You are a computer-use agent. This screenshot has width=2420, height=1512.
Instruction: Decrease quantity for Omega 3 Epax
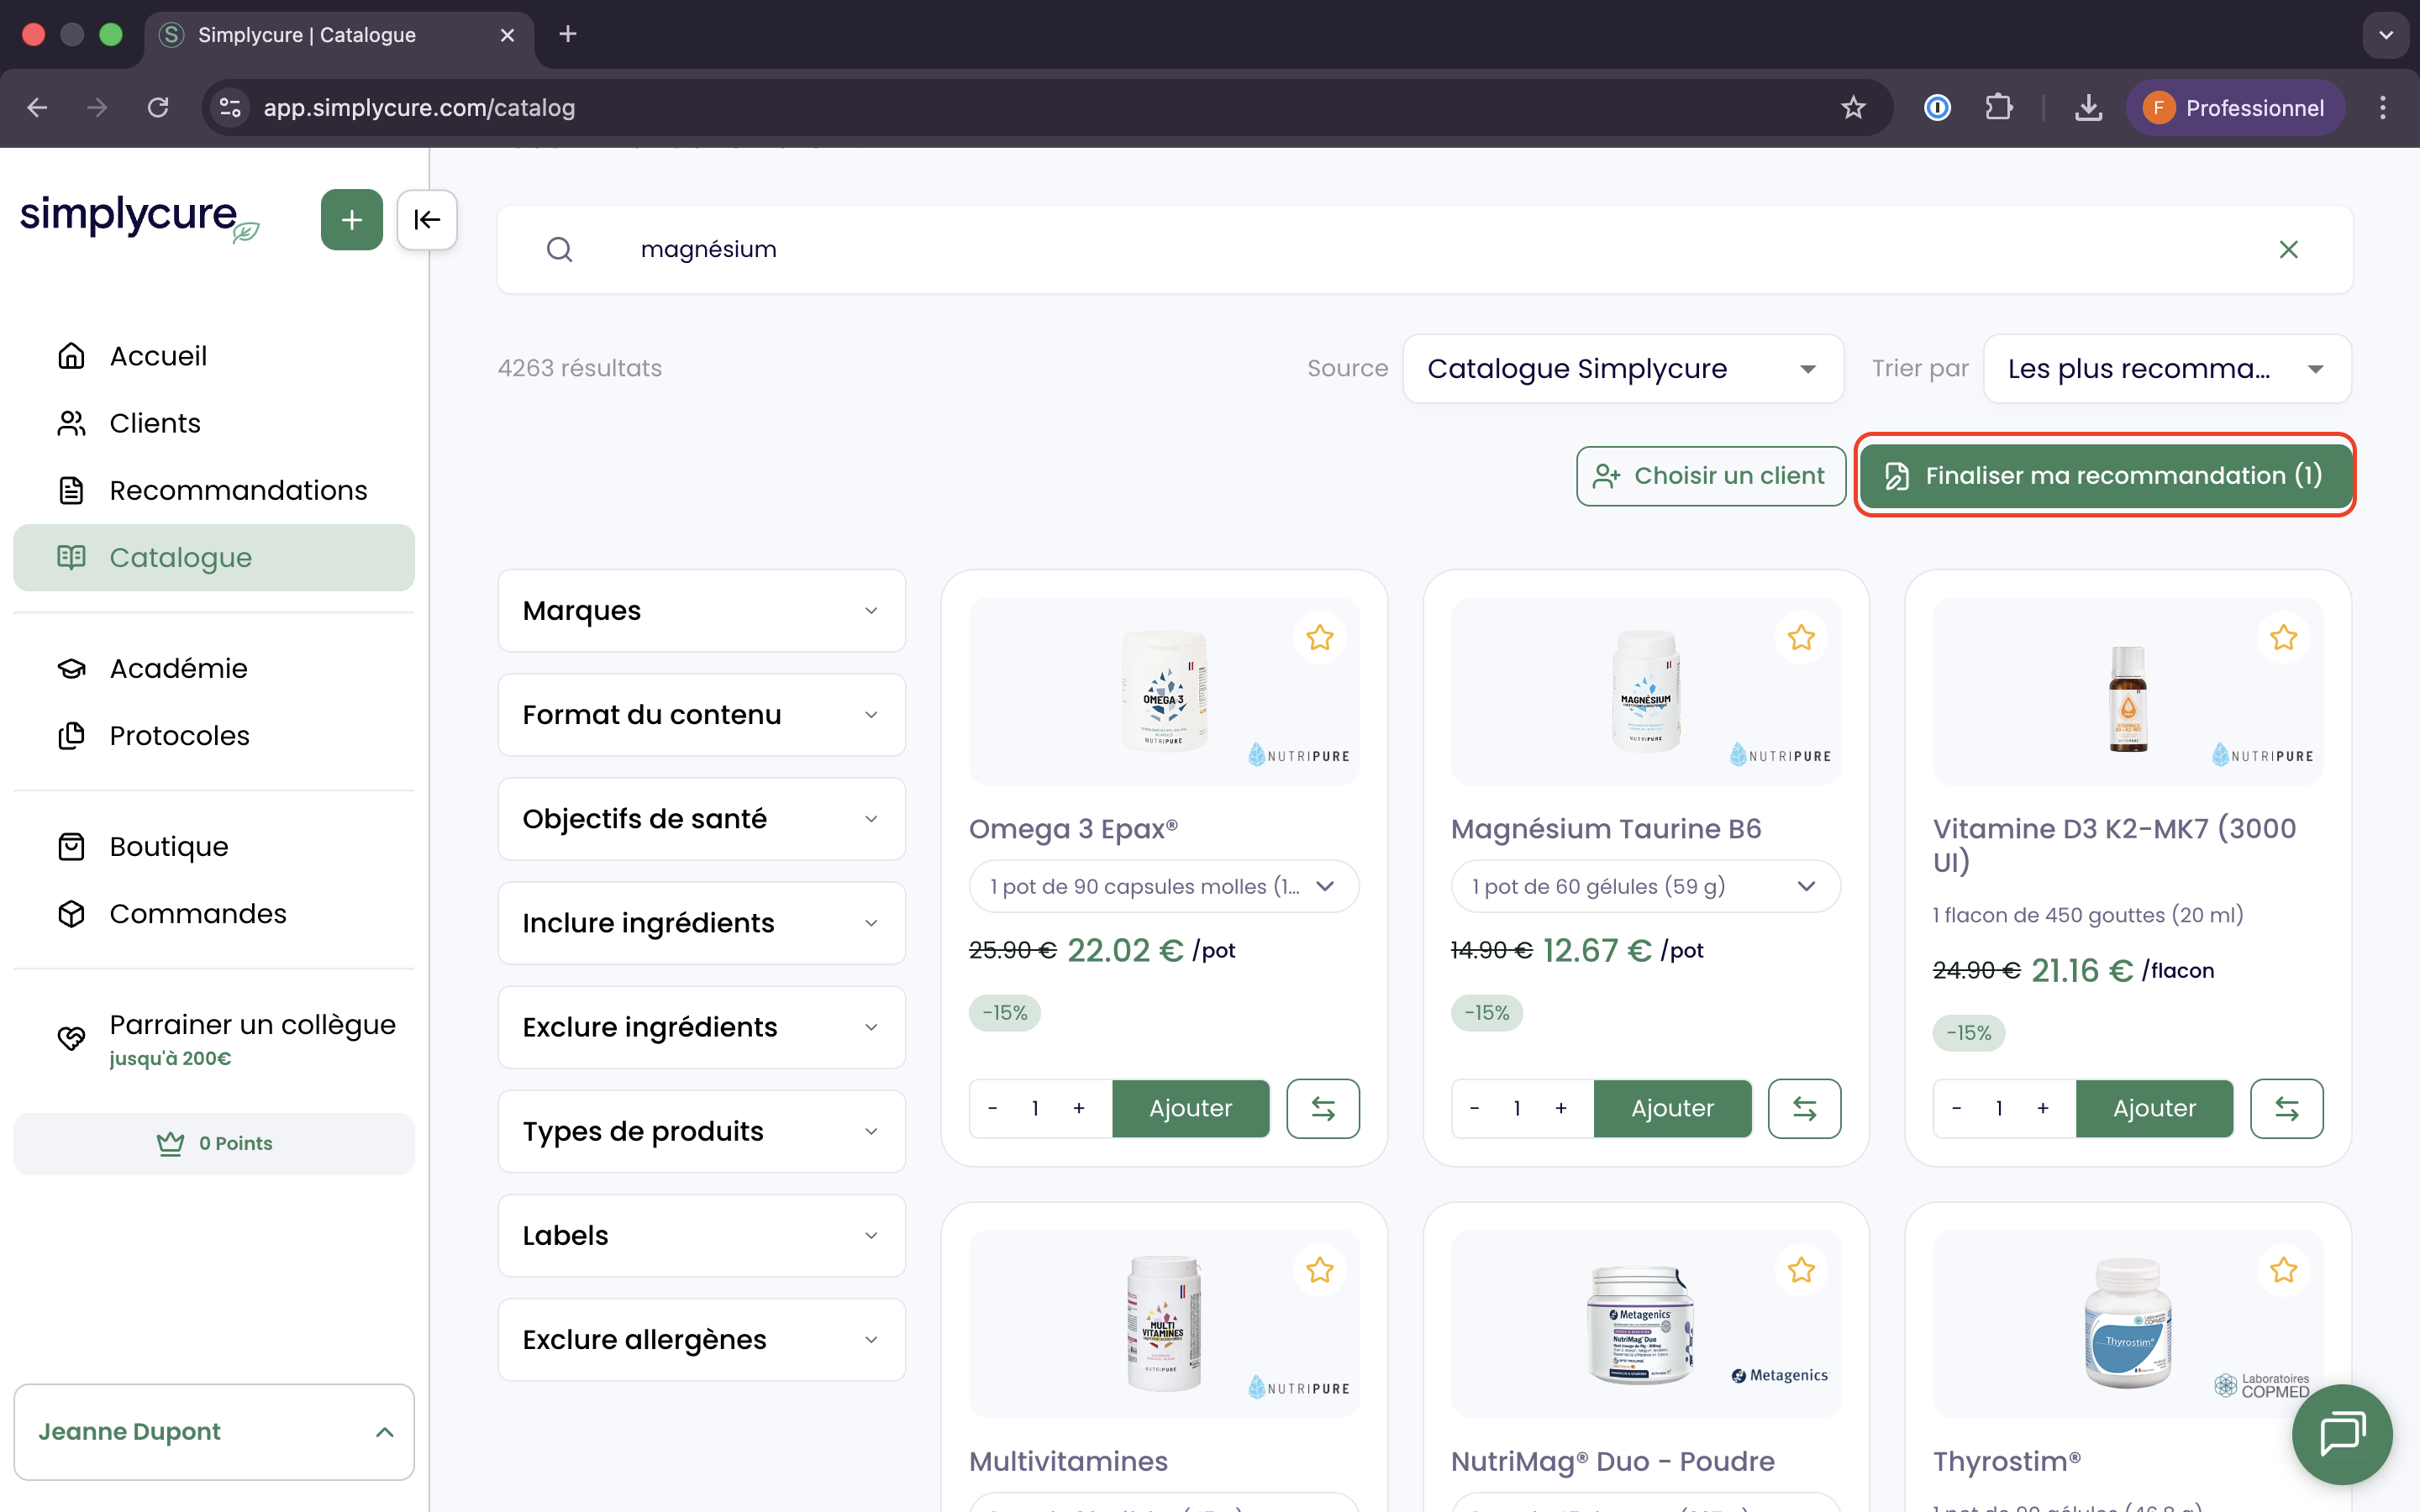[x=992, y=1108]
